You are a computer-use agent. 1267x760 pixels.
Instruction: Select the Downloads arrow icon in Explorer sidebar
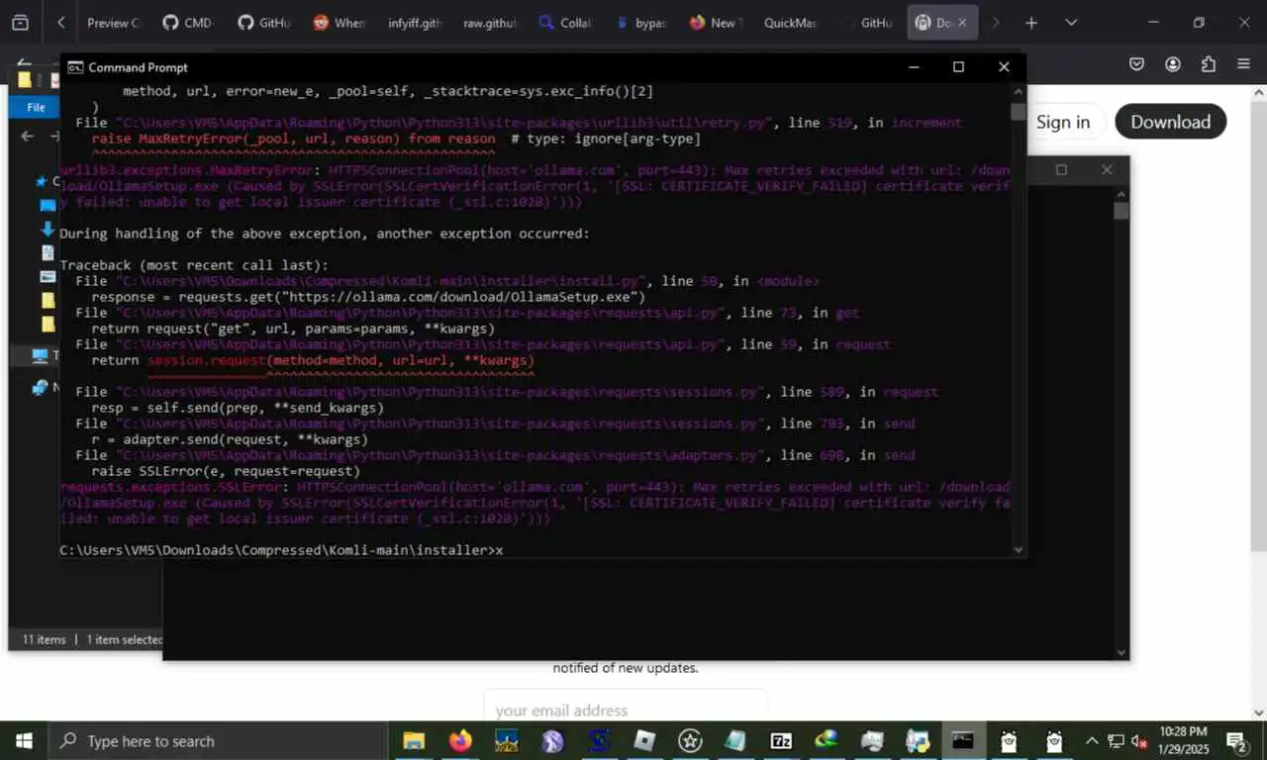pos(47,229)
